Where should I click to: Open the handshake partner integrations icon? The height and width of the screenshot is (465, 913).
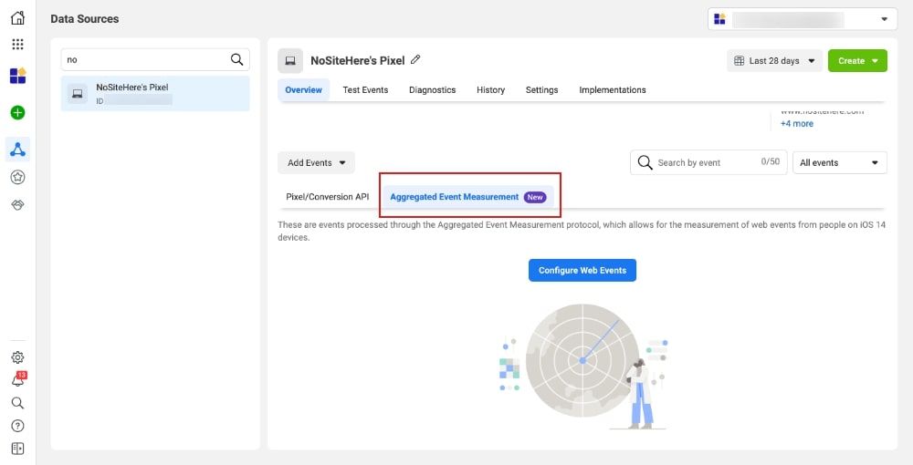(x=17, y=204)
